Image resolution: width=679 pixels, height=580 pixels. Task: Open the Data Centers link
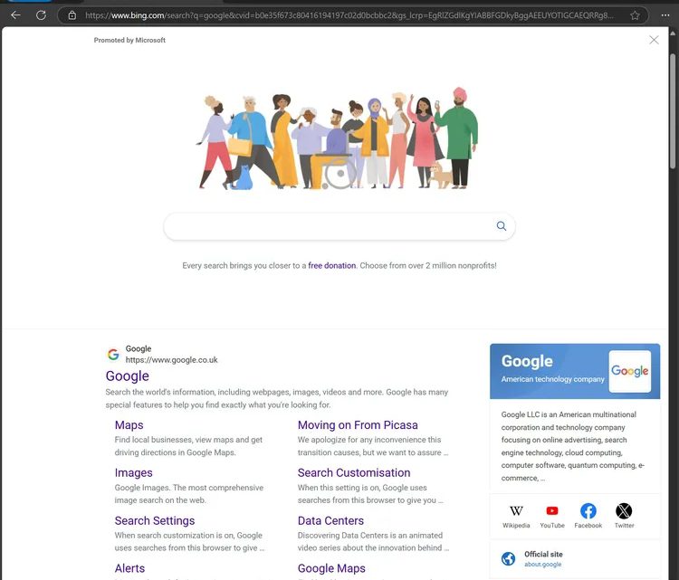(330, 520)
